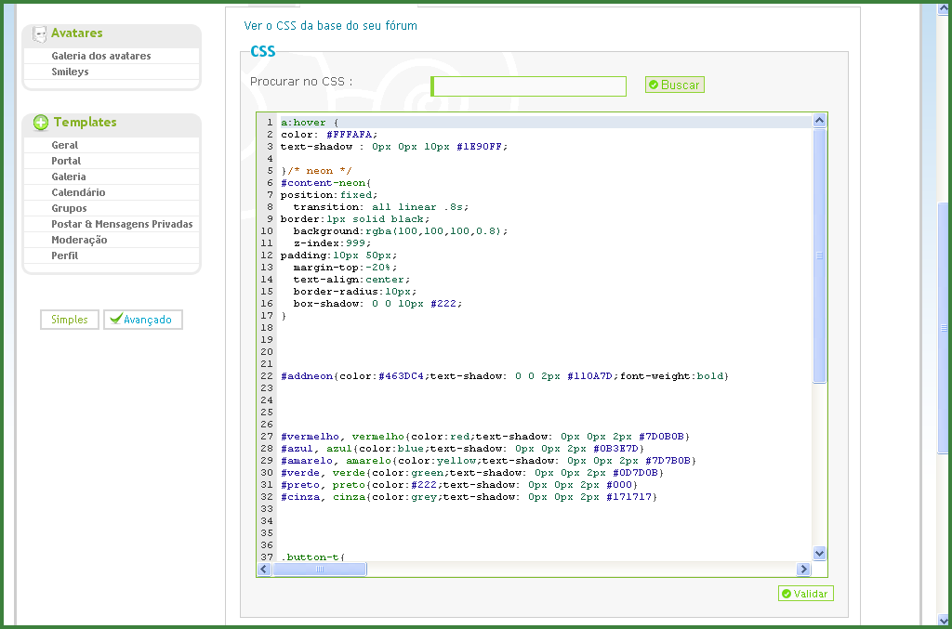Select the Moderação templates entry

(79, 240)
